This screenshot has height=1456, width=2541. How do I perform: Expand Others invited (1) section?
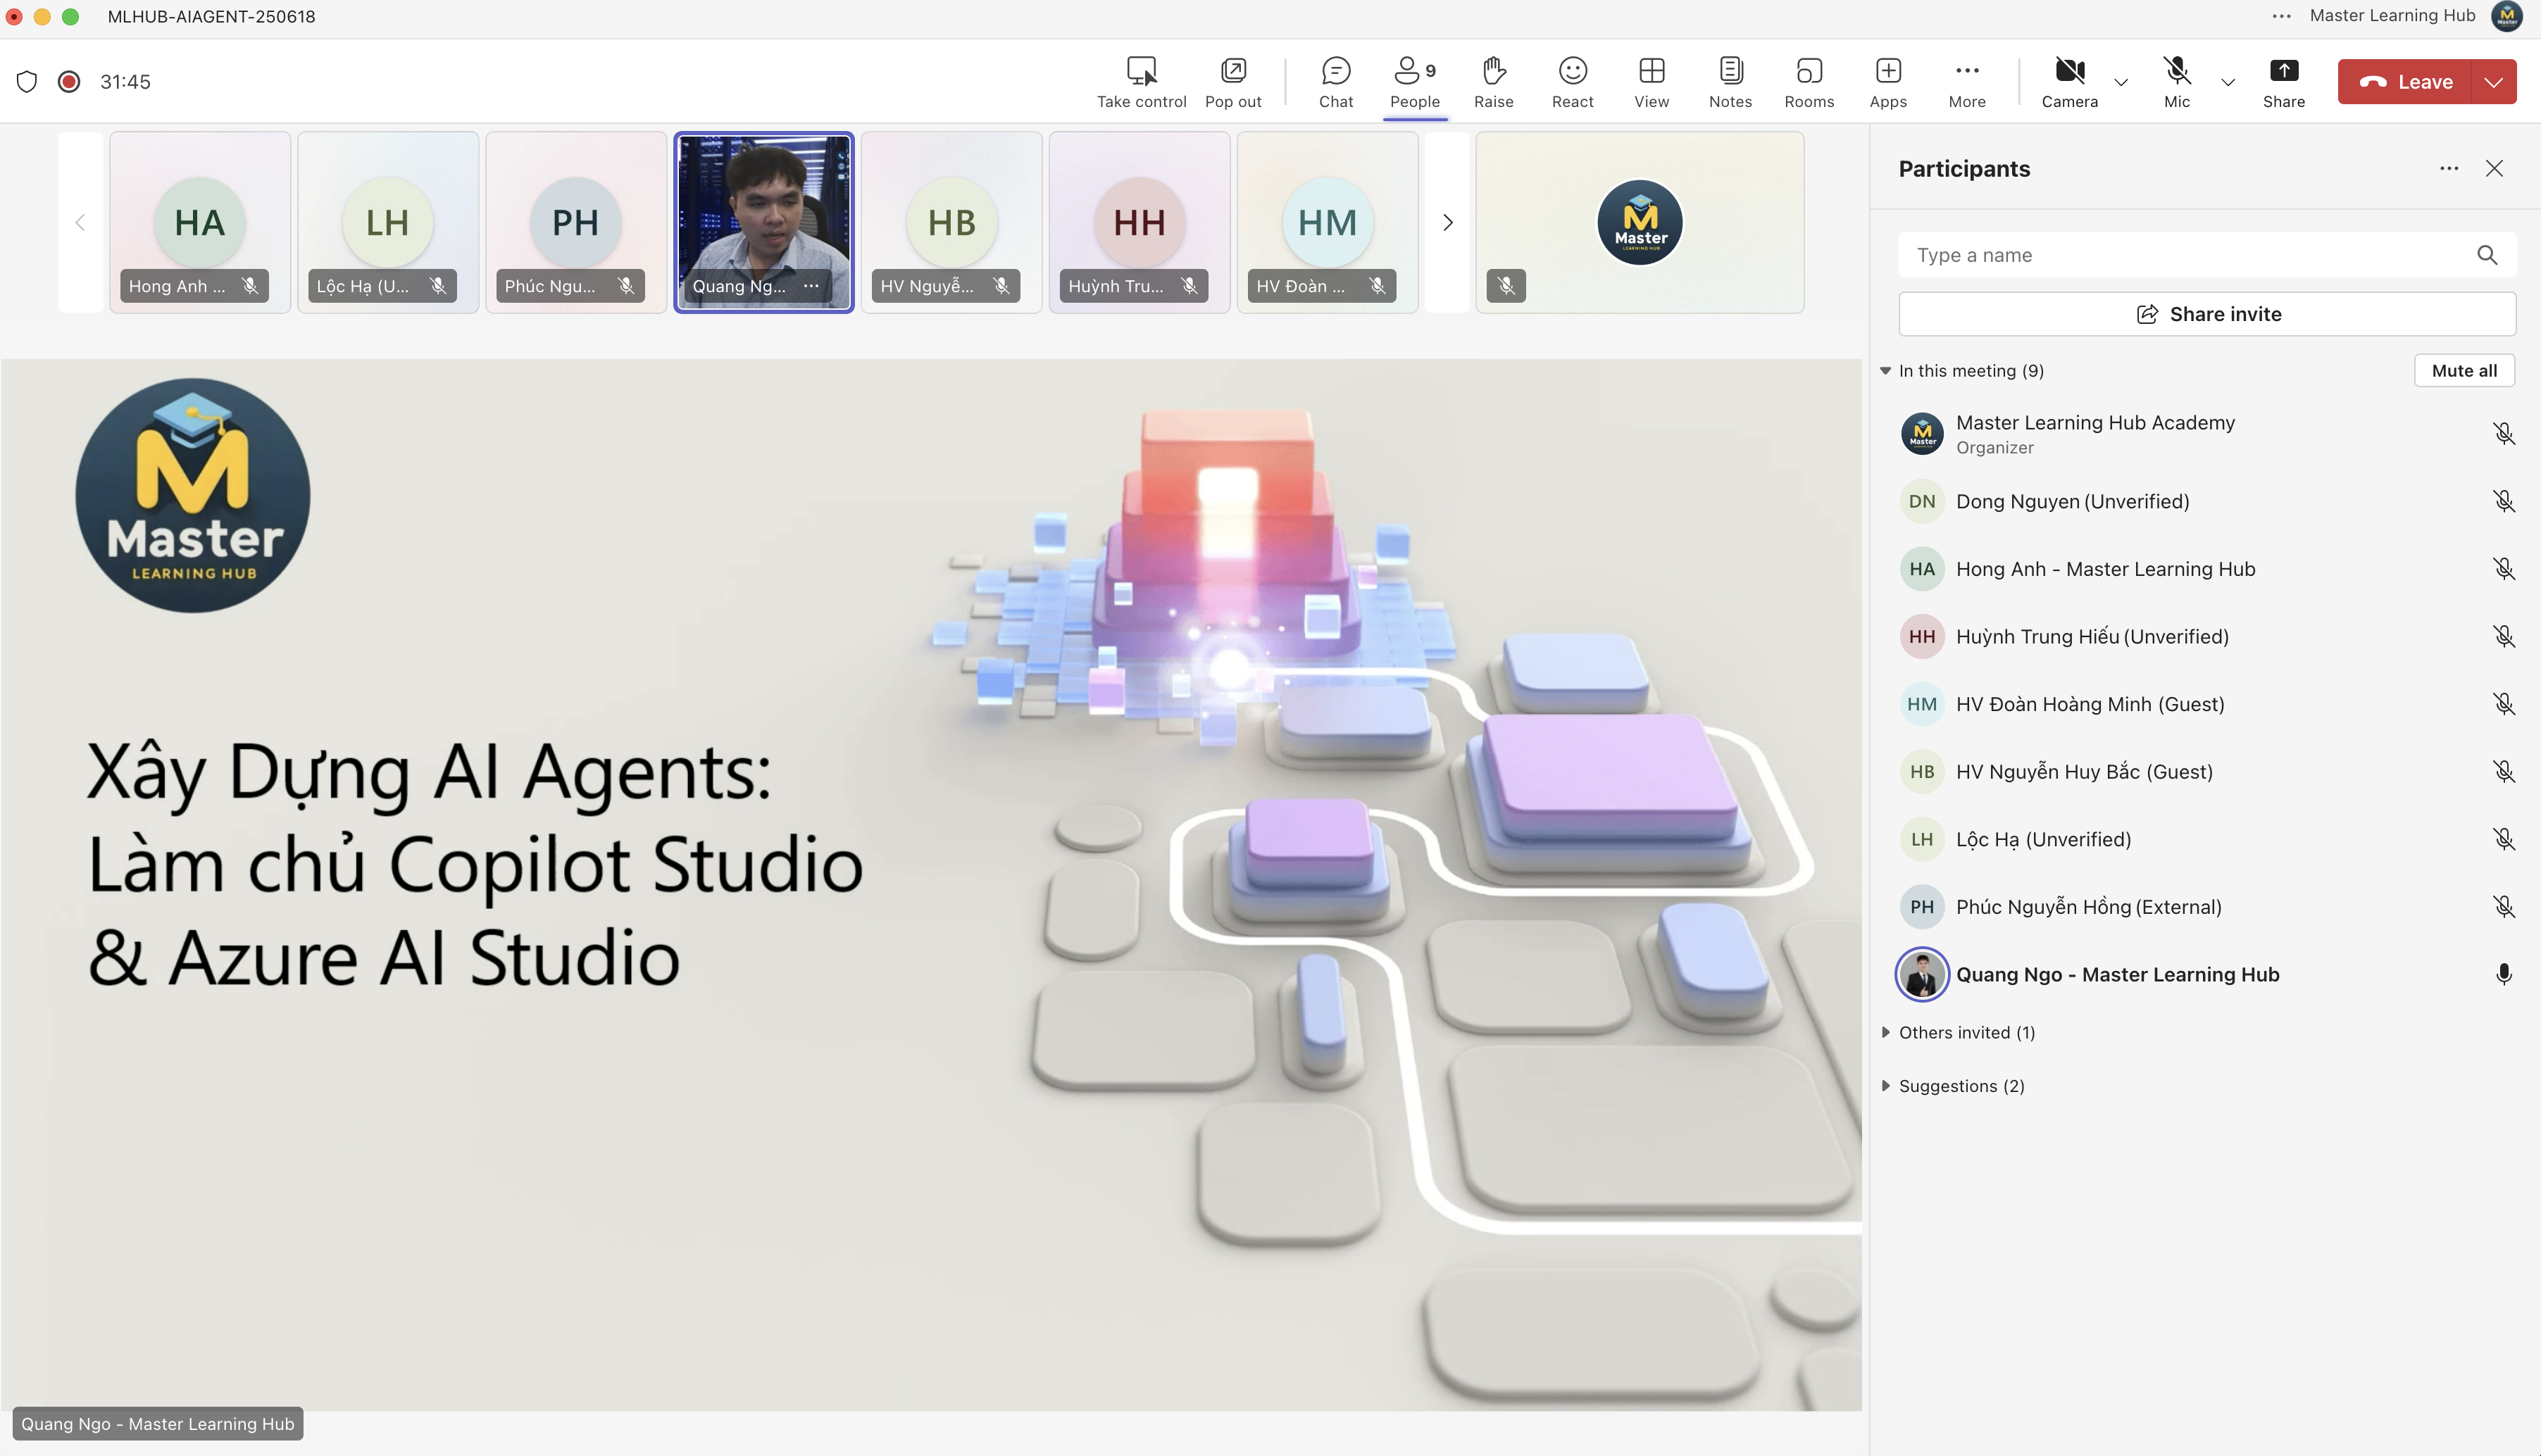(1885, 1032)
